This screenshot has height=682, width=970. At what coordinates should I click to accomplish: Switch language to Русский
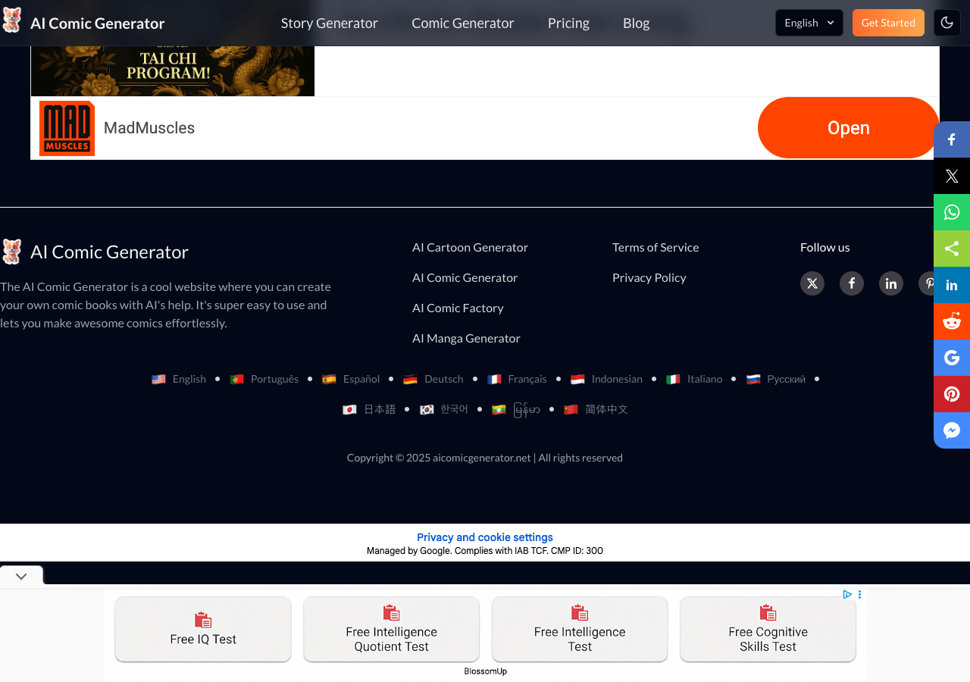click(786, 379)
